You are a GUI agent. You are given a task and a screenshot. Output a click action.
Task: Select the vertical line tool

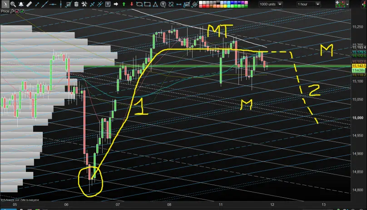pyautogui.click(x=60, y=4)
